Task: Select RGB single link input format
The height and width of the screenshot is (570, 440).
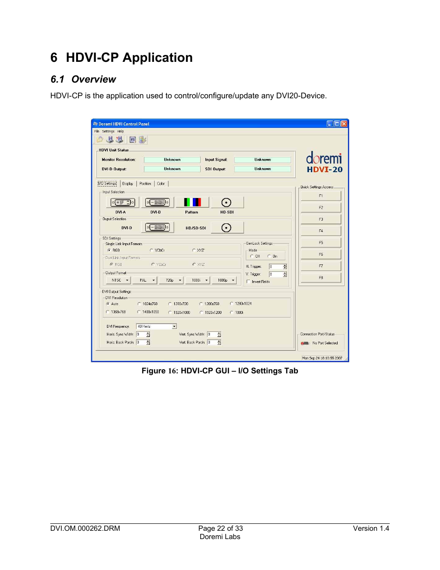Action: [109, 251]
